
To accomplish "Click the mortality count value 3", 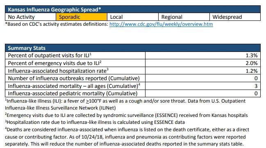I will coord(256,86).
